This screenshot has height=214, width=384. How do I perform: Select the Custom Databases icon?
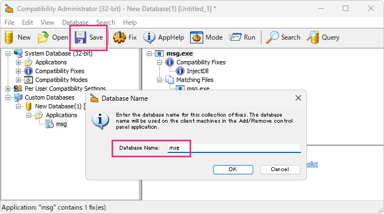tap(18, 97)
